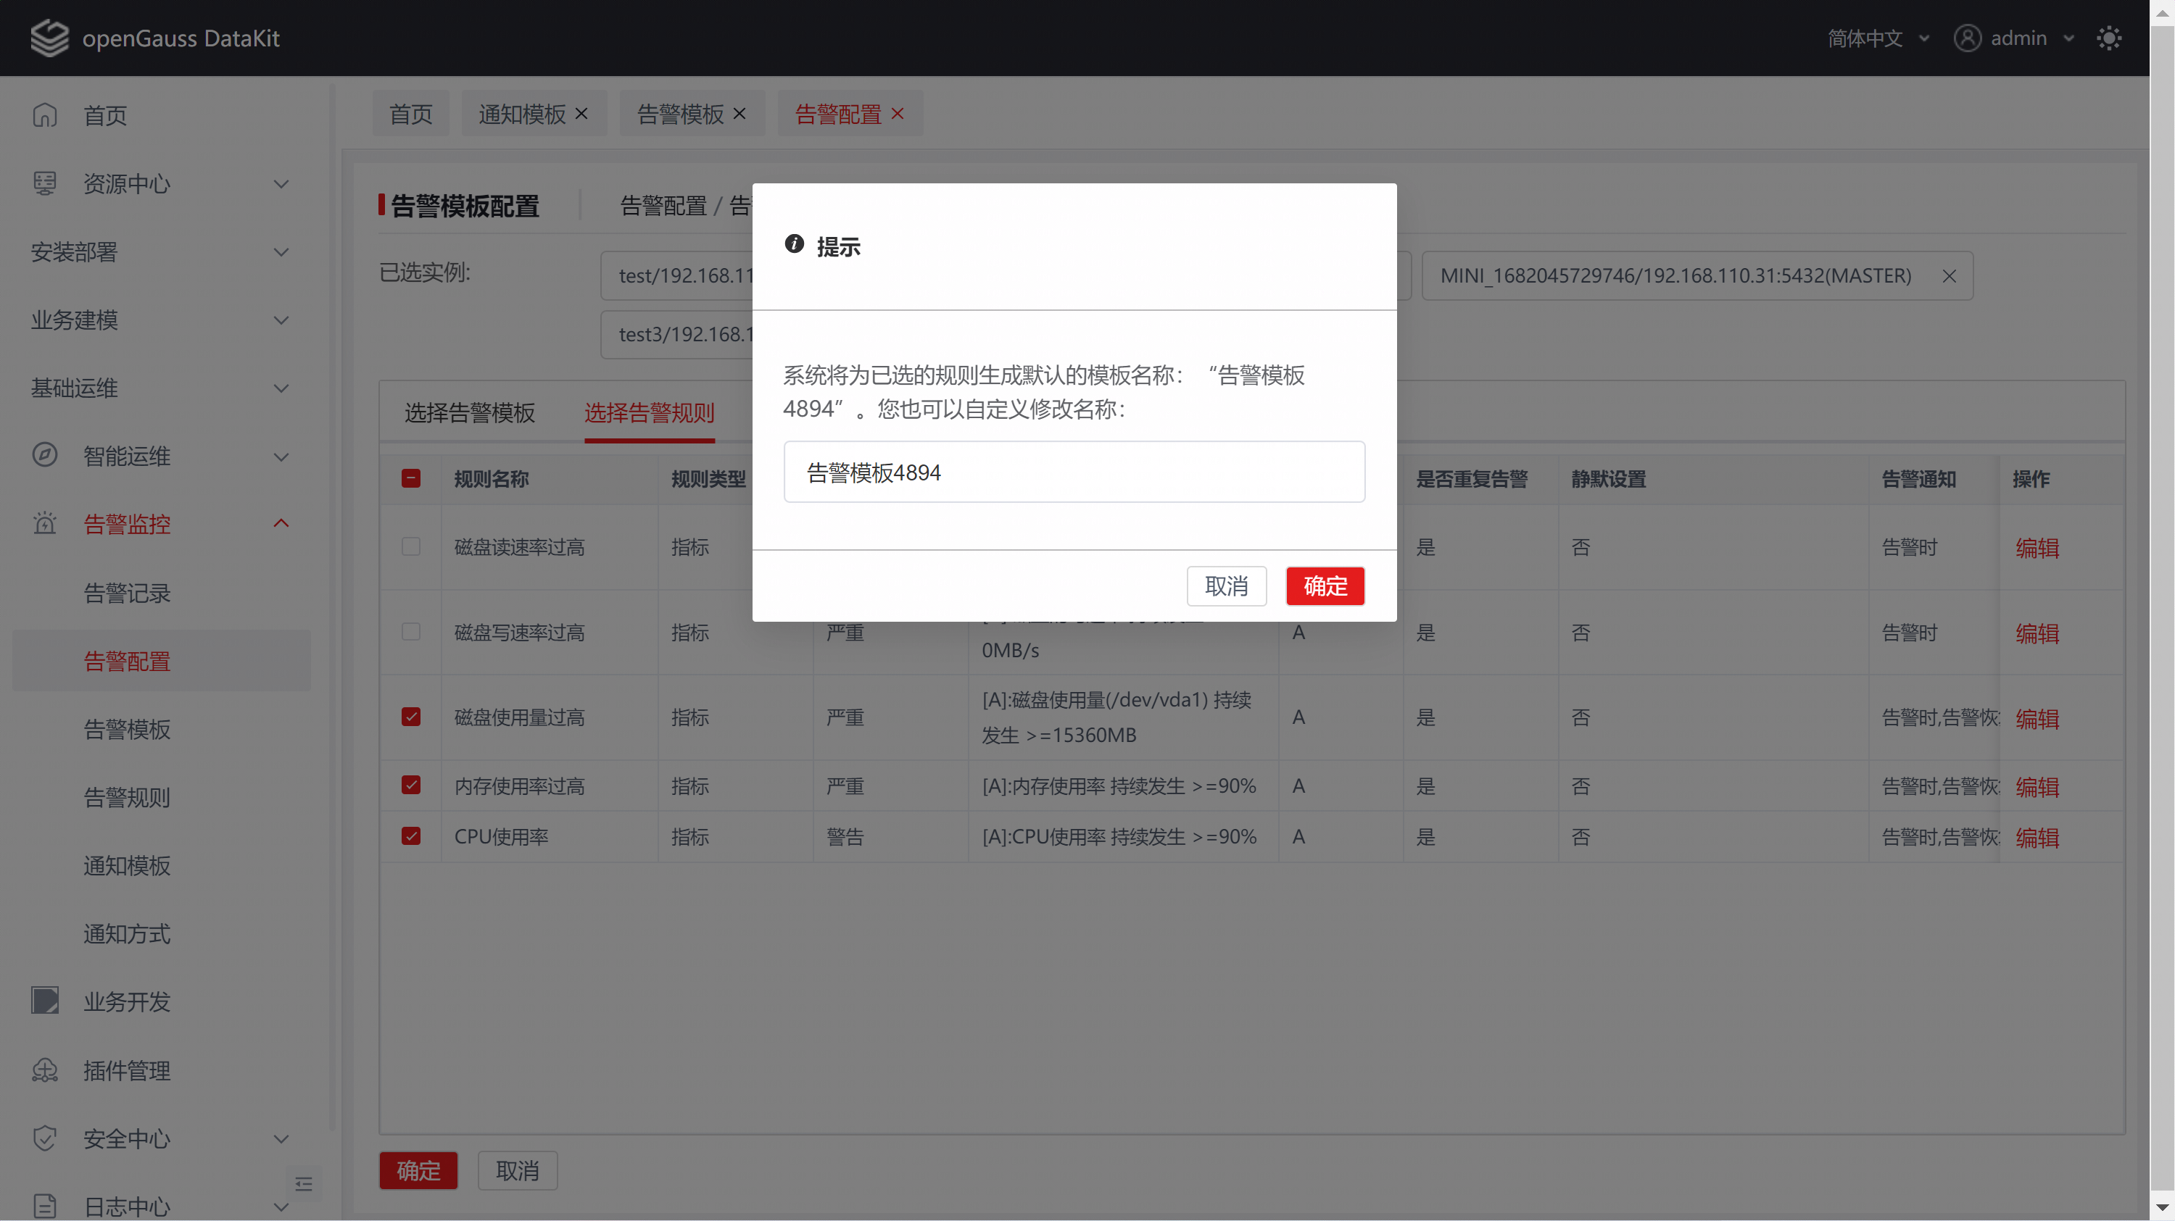Open the 简体中文 language dropdown
Screen dimensions: 2175x1221
(1877, 38)
